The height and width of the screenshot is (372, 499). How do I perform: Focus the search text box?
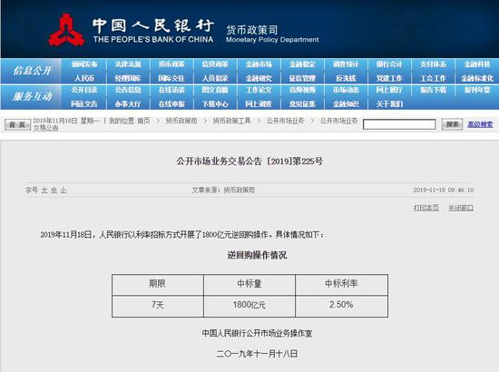tap(399, 124)
